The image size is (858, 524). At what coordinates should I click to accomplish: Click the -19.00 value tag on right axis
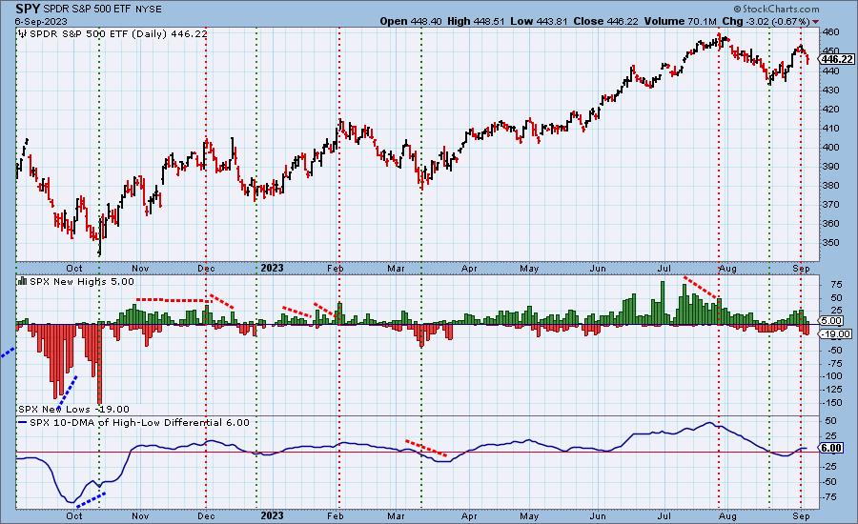pyautogui.click(x=836, y=333)
